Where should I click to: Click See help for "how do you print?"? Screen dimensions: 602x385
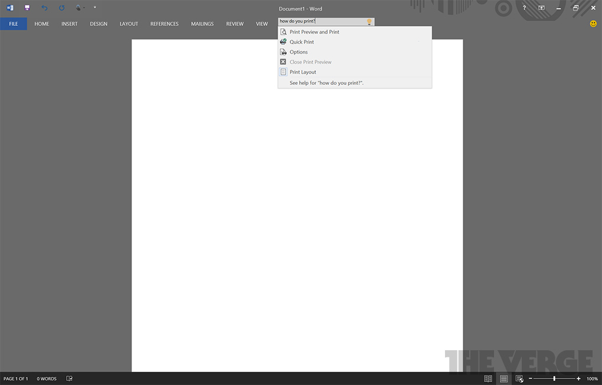(326, 83)
